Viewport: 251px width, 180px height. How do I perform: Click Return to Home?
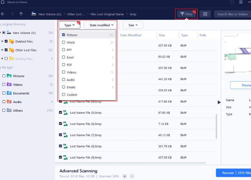coord(15,2)
